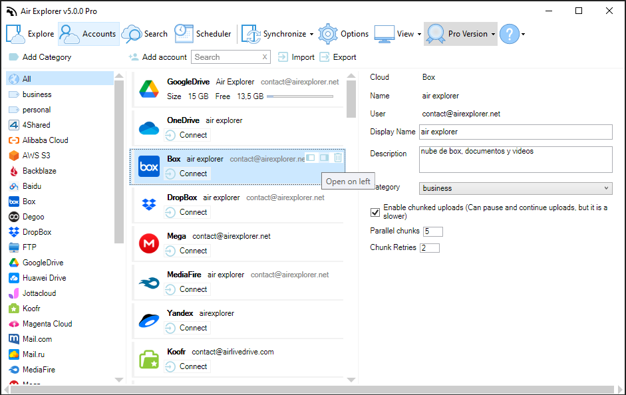Screen dimensions: 626x395
Task: Select the red Mega account logo
Action: (149, 243)
